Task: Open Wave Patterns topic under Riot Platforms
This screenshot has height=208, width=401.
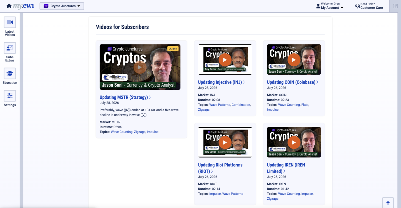Action: pos(233,194)
